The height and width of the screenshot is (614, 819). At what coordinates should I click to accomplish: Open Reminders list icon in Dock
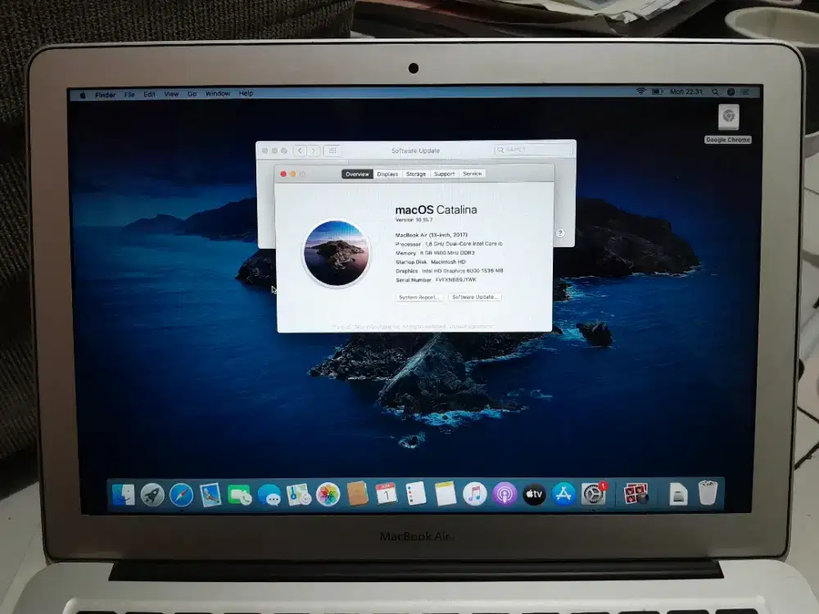416,494
